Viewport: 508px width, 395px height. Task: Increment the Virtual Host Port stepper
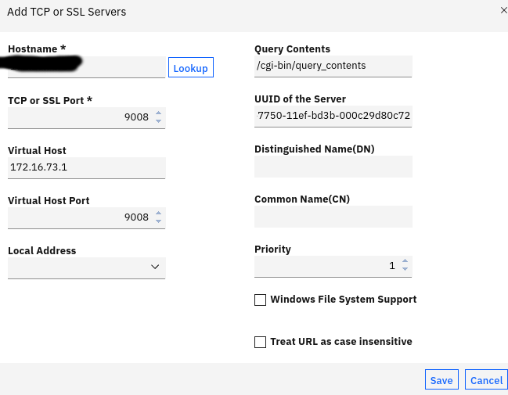(159, 214)
